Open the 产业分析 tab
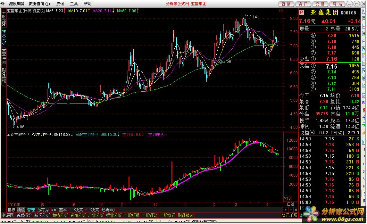The image size is (367, 224). pos(96,215)
